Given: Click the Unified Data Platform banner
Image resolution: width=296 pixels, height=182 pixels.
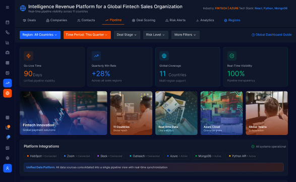Looking at the screenshot, I should coord(154,167).
